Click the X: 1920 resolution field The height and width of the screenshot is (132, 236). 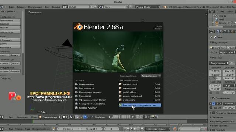pos(215,71)
